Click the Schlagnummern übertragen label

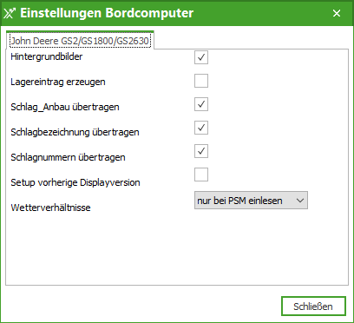68,157
